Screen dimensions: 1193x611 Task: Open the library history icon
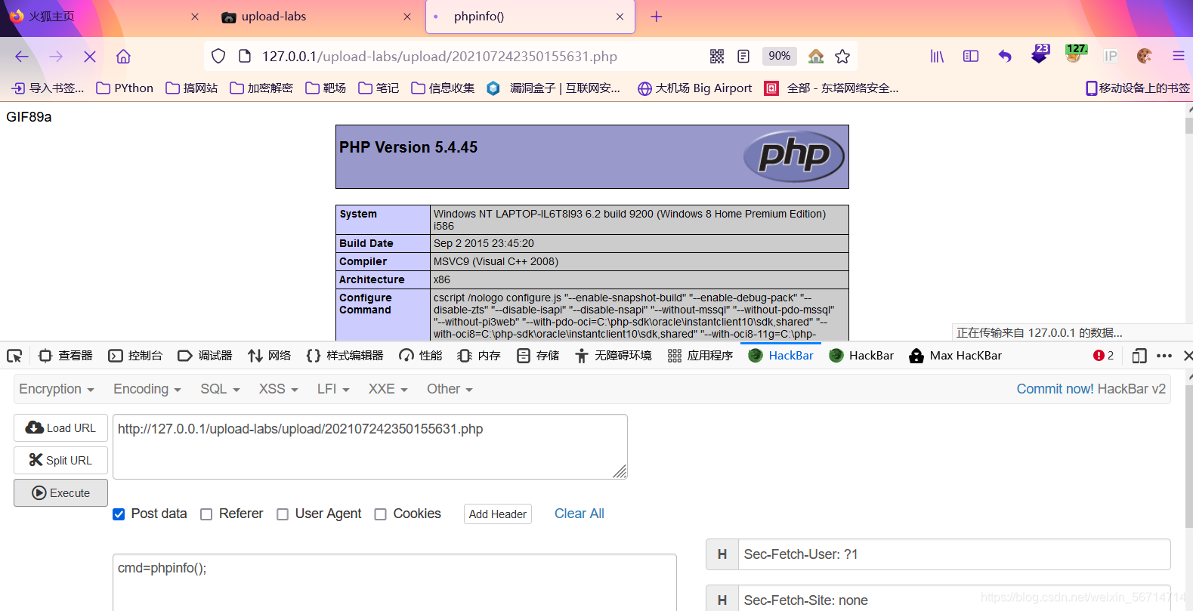937,56
